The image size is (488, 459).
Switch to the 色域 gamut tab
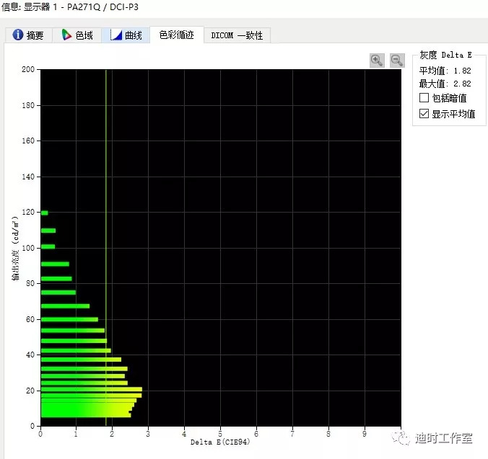(x=77, y=35)
